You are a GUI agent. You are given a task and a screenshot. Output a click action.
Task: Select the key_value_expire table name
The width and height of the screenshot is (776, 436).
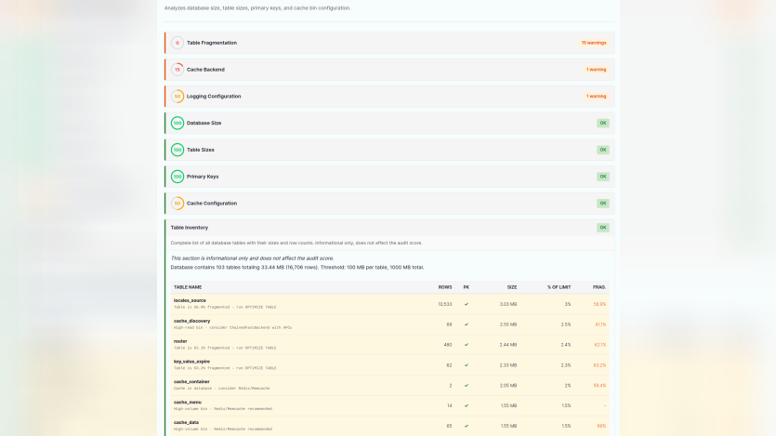pyautogui.click(x=191, y=362)
